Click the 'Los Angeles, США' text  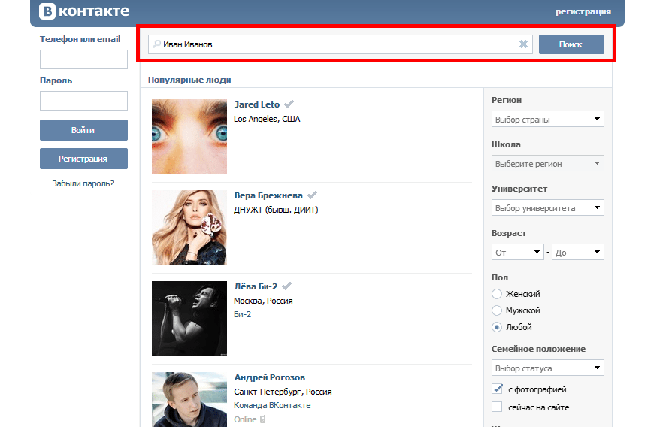[267, 119]
